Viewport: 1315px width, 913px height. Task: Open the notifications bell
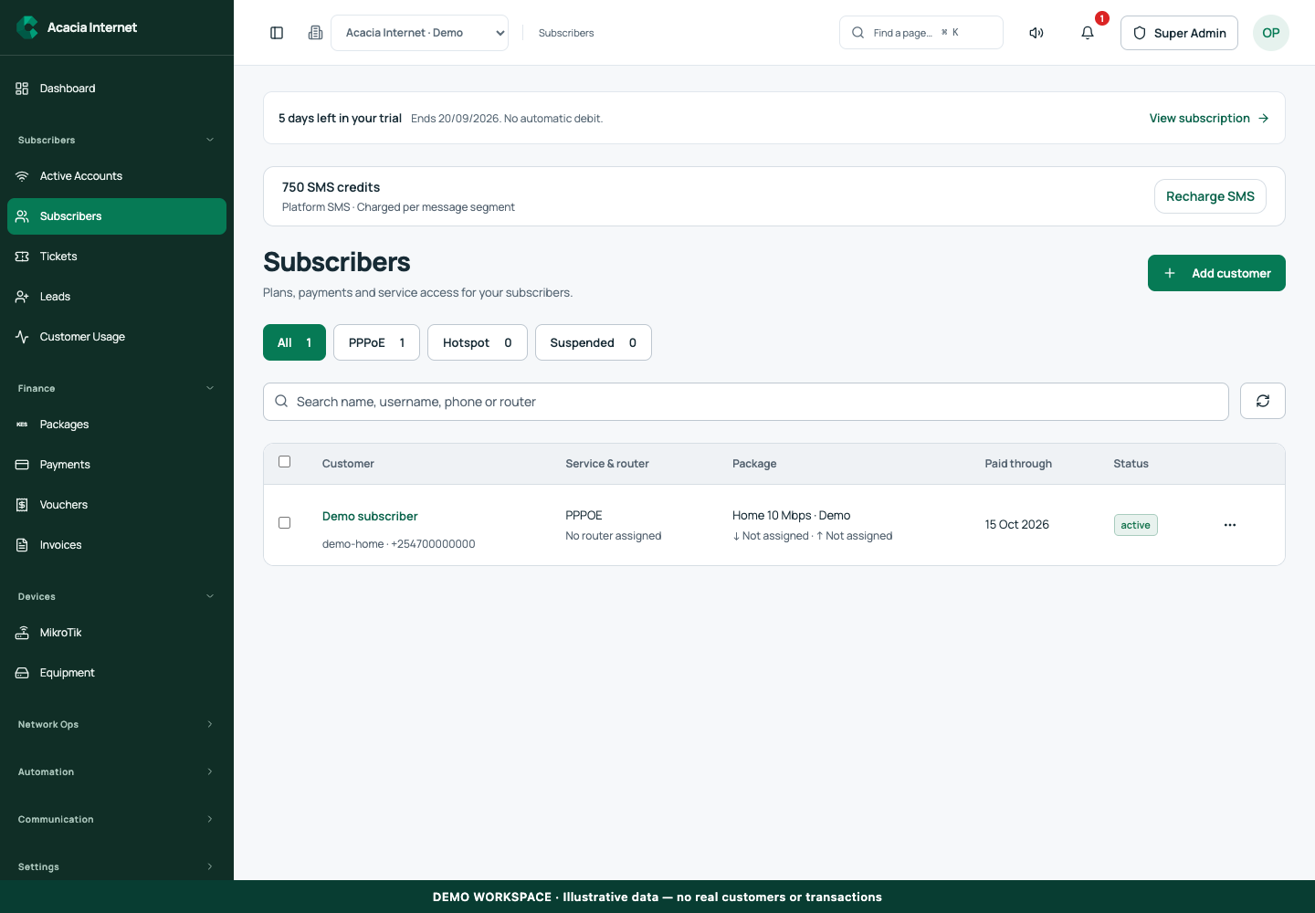click(1088, 33)
